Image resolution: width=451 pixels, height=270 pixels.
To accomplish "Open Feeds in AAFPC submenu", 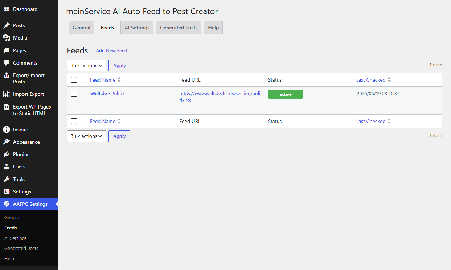I will 11,228.
